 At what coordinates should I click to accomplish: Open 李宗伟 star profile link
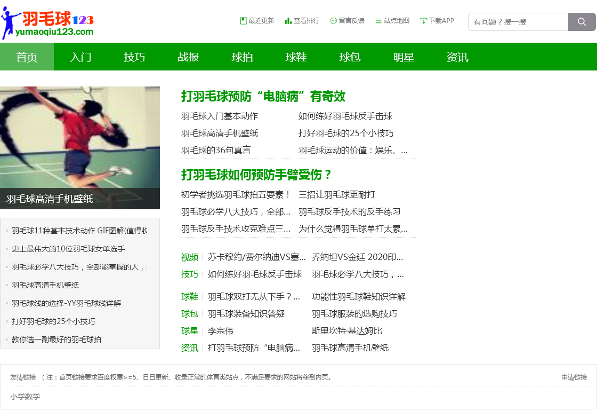[221, 330]
